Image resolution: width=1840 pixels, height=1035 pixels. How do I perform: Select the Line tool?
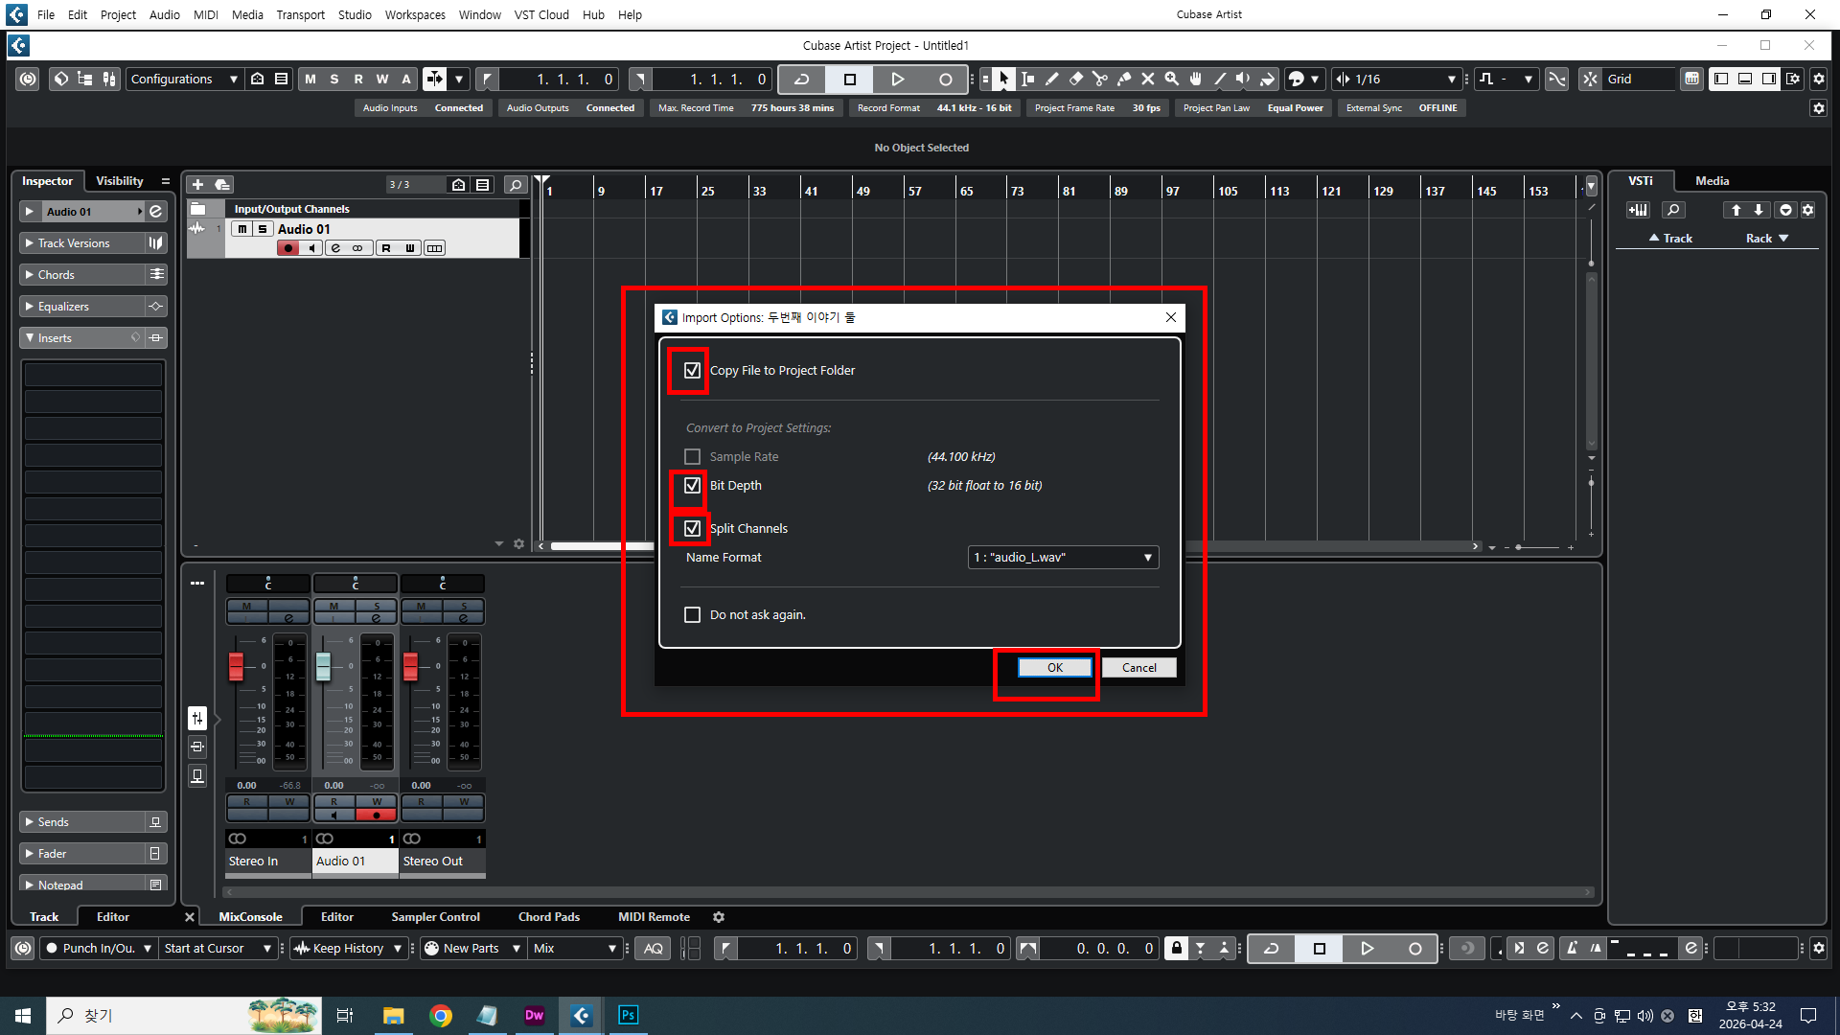click(1219, 80)
